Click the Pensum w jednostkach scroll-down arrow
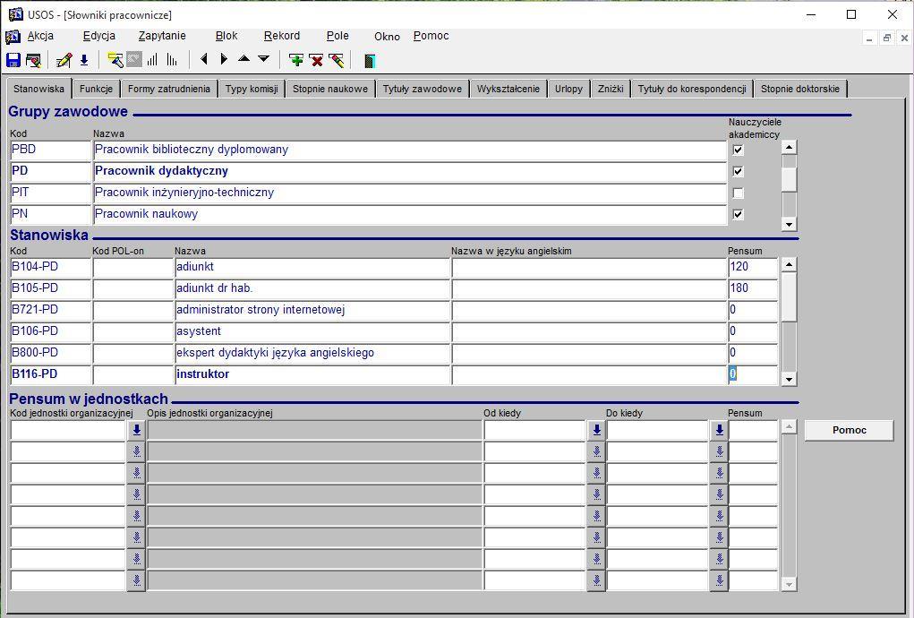Viewport: 914px width, 618px height. 789,584
